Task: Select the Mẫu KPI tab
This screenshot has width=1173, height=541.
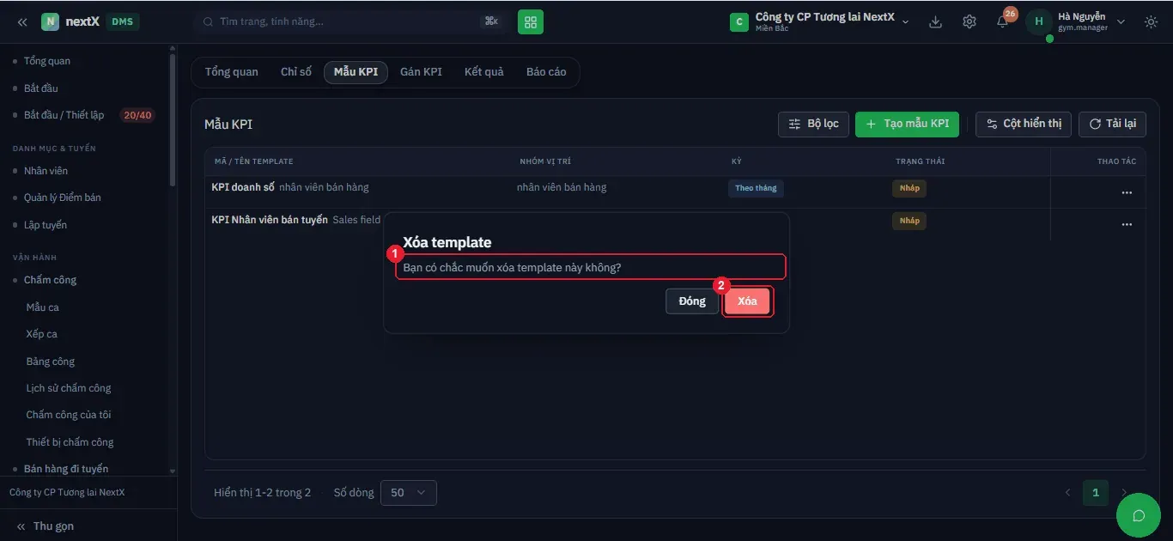Action: click(x=356, y=72)
